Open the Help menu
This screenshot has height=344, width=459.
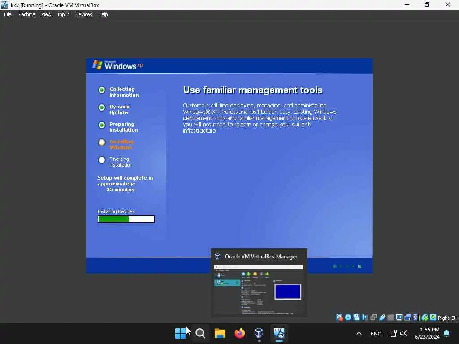pos(103,14)
